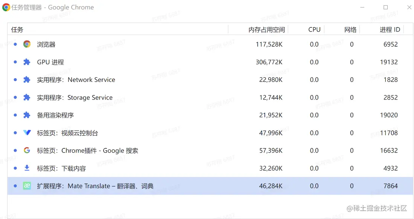
Task: Click process ID 16632
Action: click(x=389, y=150)
